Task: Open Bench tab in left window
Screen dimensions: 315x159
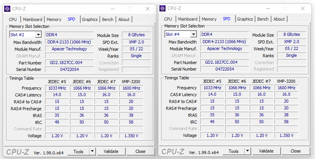Action: coord(108,19)
